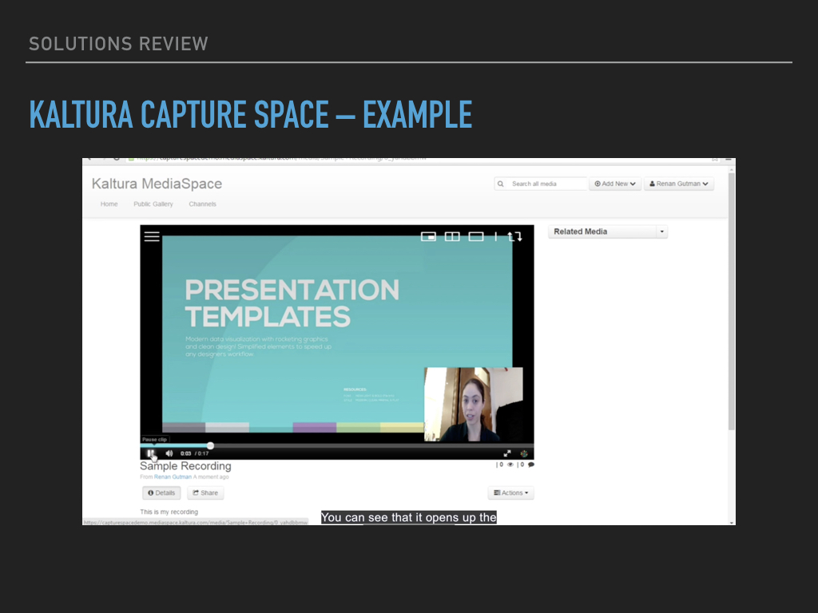Click the Share button
This screenshot has width=818, height=613.
click(x=205, y=493)
